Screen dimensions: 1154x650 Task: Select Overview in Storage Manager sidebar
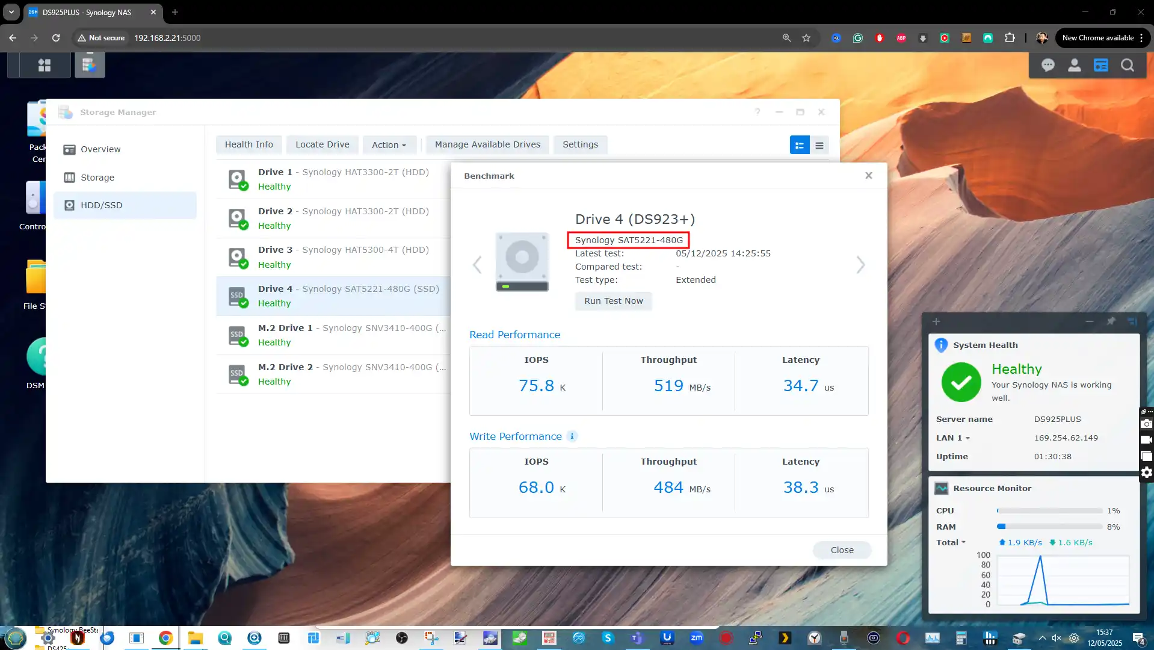pyautogui.click(x=125, y=149)
